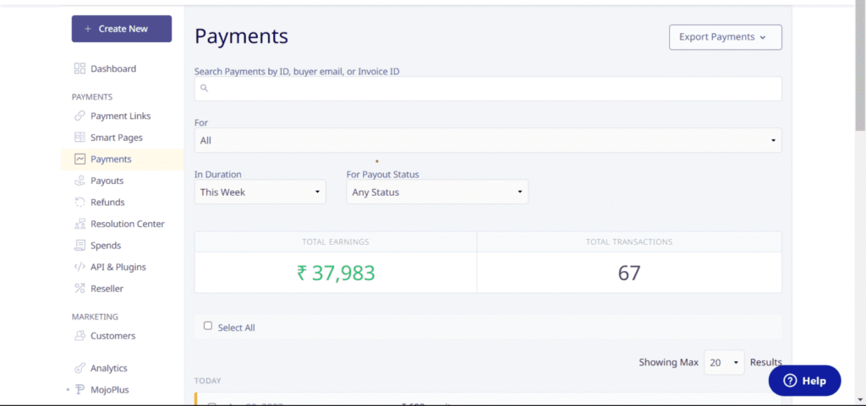This screenshot has height=406, width=866.
Task: Click the Create New button
Action: 122,29
